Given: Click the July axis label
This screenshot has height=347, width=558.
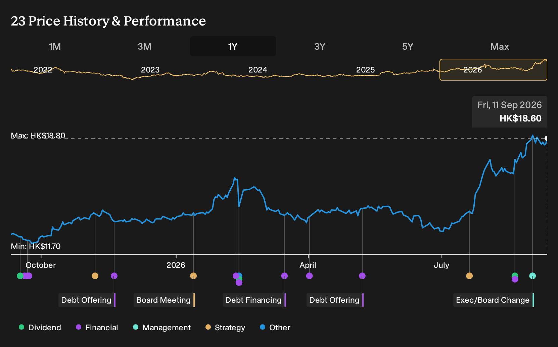Looking at the screenshot, I should click(441, 265).
